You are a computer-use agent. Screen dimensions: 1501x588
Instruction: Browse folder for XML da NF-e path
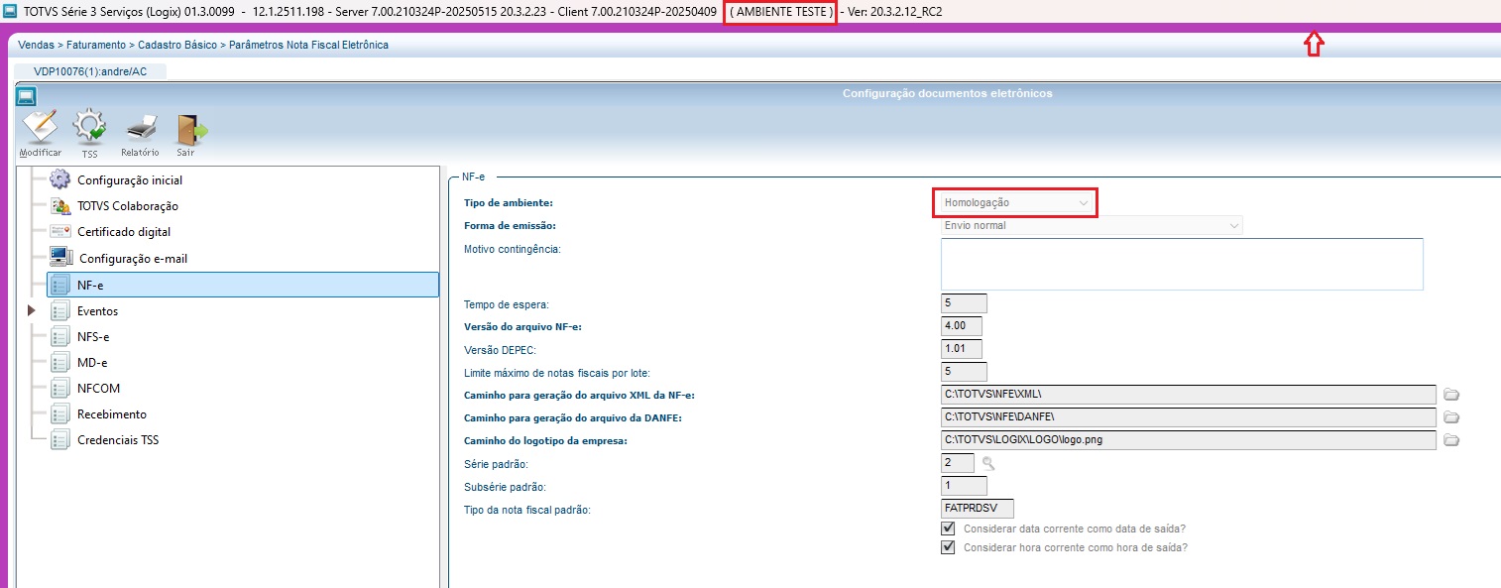(1452, 395)
